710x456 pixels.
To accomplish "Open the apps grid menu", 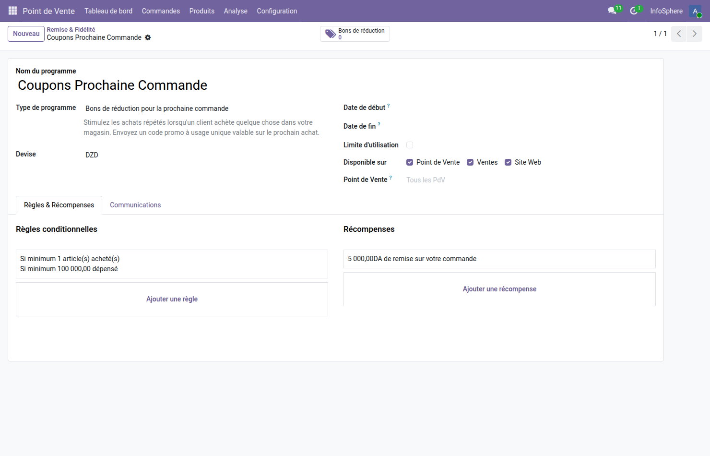I will (12, 11).
